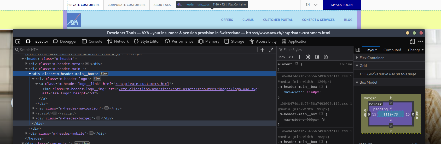Open CUSTOMER PORTAL navigation link
This screenshot has width=441, height=144.
(278, 20)
